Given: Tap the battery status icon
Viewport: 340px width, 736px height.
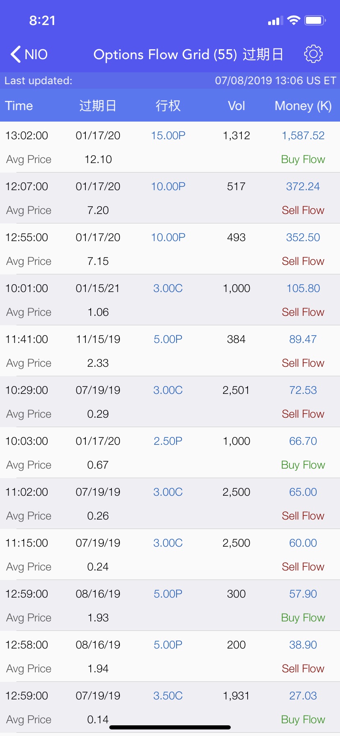Looking at the screenshot, I should [315, 20].
